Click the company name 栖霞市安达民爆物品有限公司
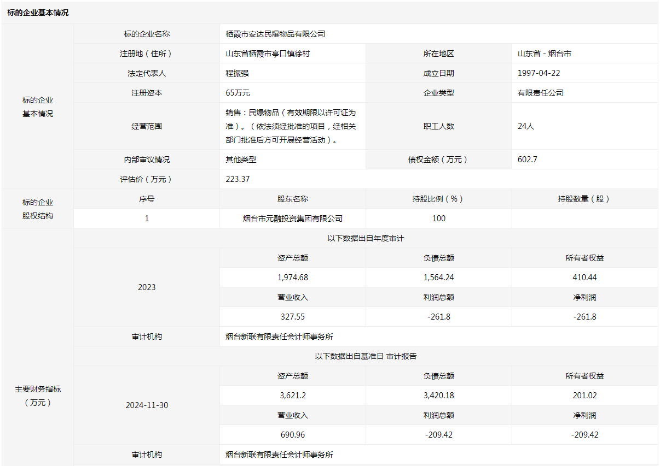This screenshot has width=660, height=466. point(275,34)
